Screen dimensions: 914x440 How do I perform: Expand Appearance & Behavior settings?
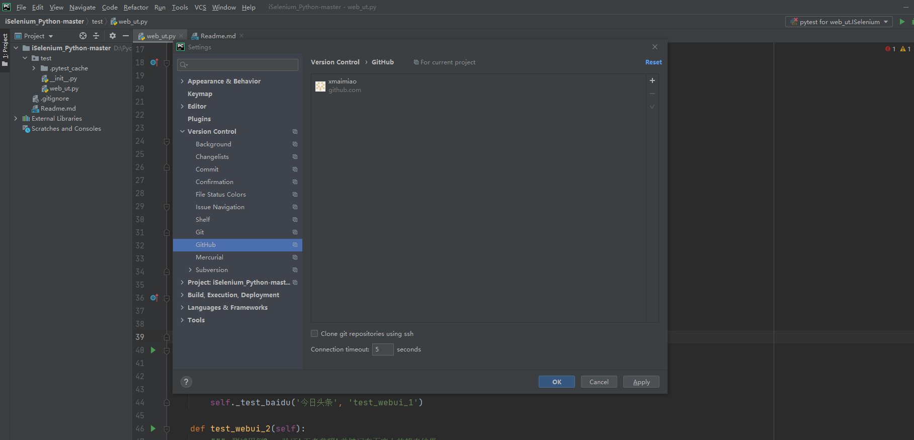click(182, 81)
